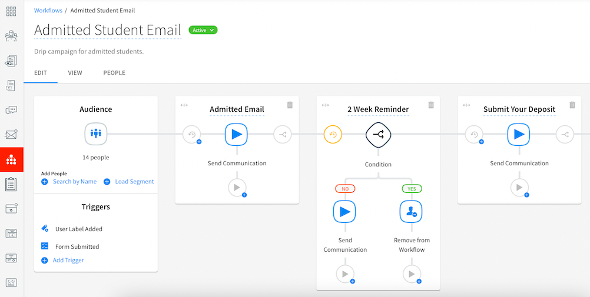Click the 2 Week Reminder Condition diamond icon
590x297 pixels.
pos(378,134)
